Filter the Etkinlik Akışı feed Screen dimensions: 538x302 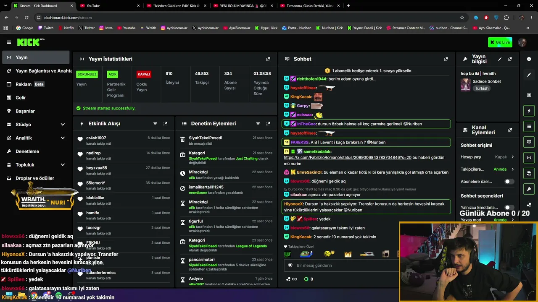155,124
